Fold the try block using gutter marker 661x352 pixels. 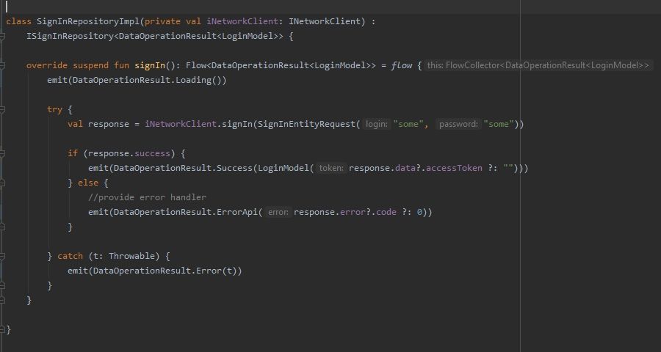2,109
